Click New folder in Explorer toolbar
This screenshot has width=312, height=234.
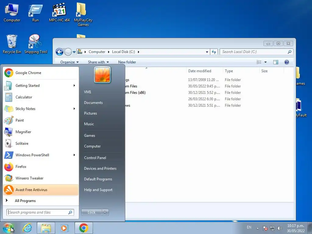click(127, 62)
